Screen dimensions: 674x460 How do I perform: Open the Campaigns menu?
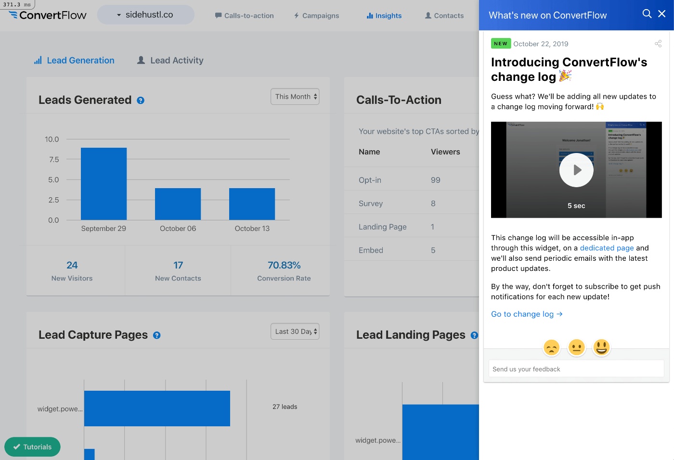click(x=316, y=15)
